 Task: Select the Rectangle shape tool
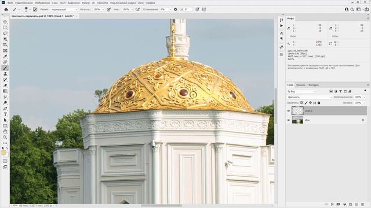[5, 126]
